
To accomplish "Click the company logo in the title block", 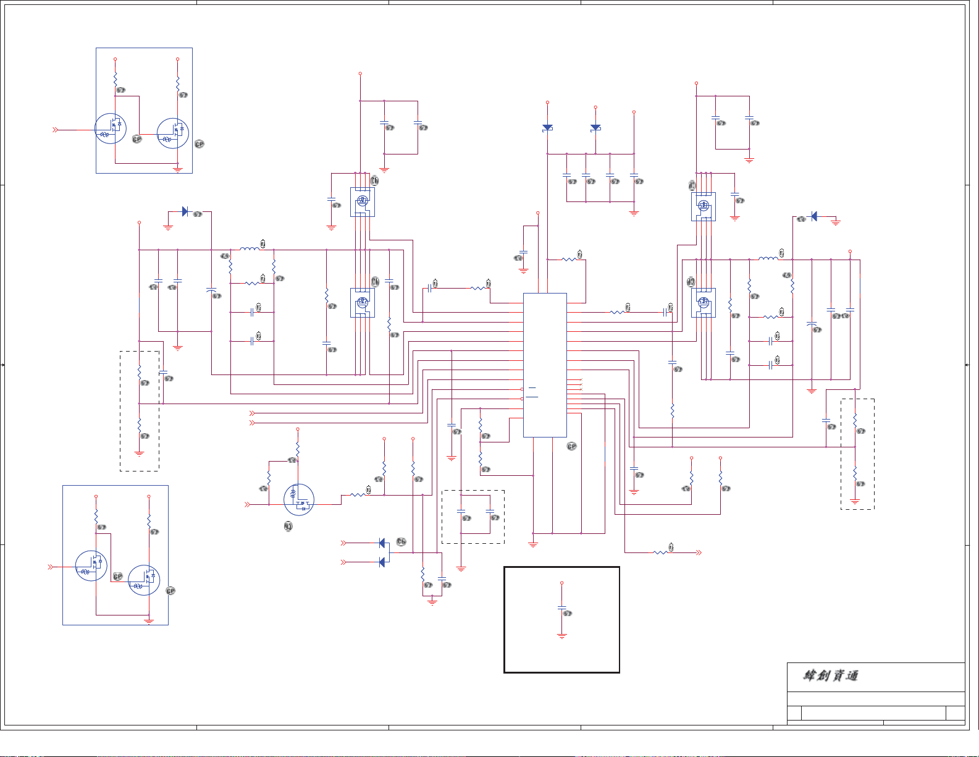I will 831,675.
